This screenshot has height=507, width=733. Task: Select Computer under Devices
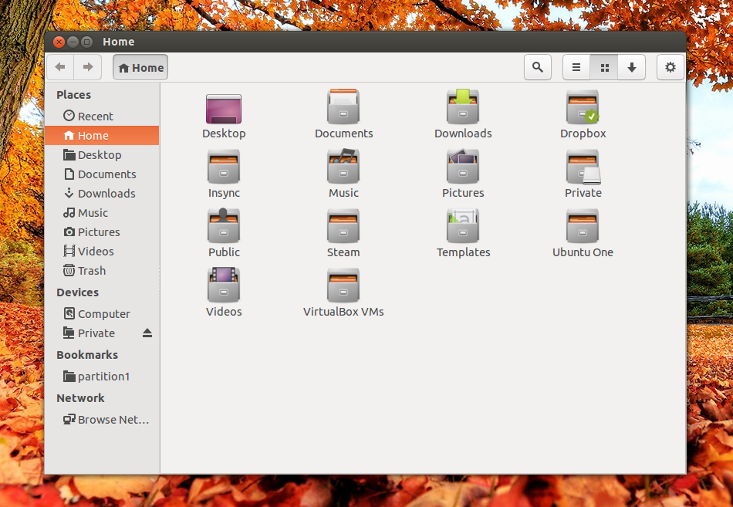tap(103, 314)
